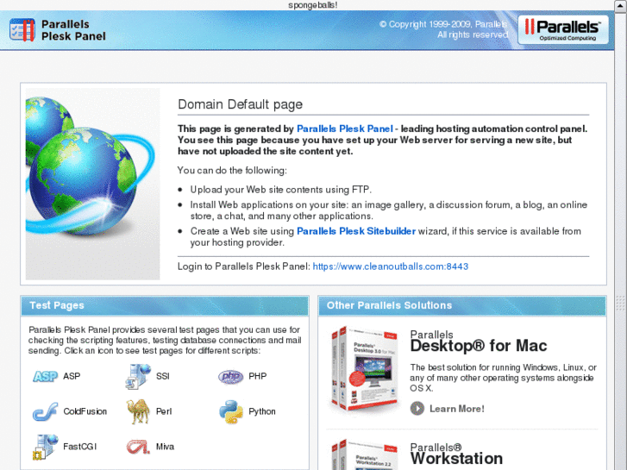
Task: Click the Parallels Plesk Panel header title
Action: (x=73, y=30)
